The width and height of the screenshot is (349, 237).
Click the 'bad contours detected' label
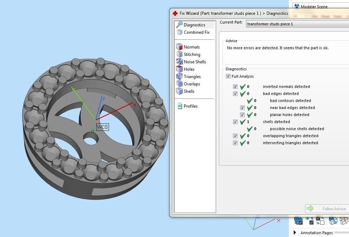point(290,101)
